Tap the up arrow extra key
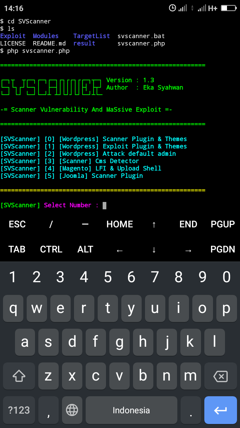Viewport: 240px width, 428px height. (x=154, y=224)
